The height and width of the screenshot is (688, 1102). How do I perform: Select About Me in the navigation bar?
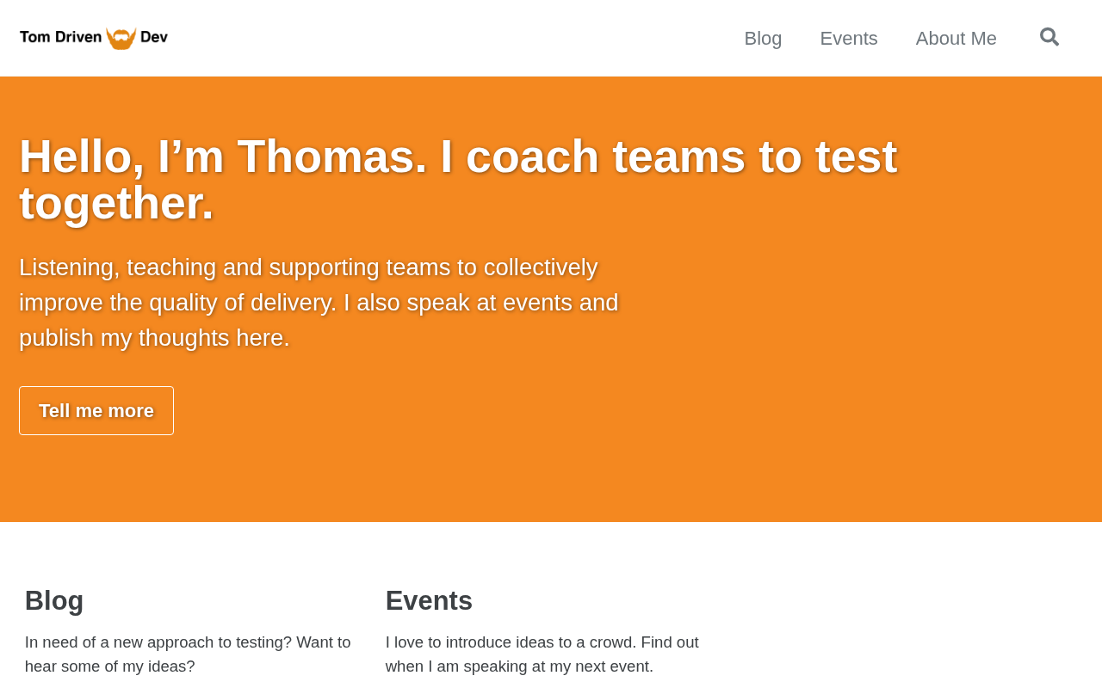coord(956,39)
